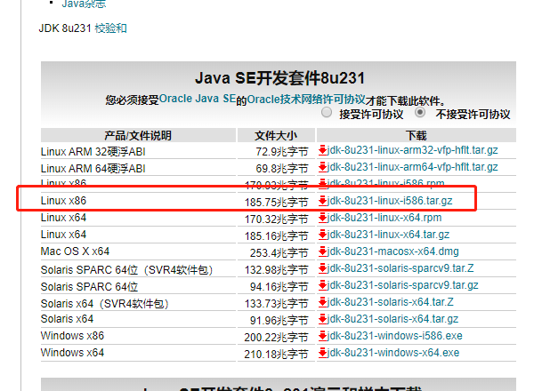The width and height of the screenshot is (534, 391).
Task: Download jdk-8u231-solaris-x64.tar.gz
Action: click(392, 319)
